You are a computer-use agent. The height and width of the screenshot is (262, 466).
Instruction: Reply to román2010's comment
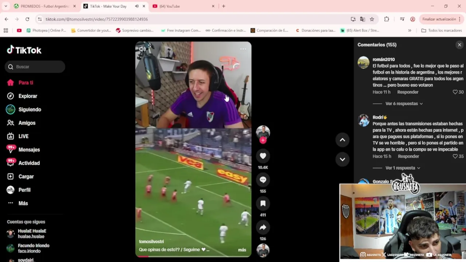point(408,92)
